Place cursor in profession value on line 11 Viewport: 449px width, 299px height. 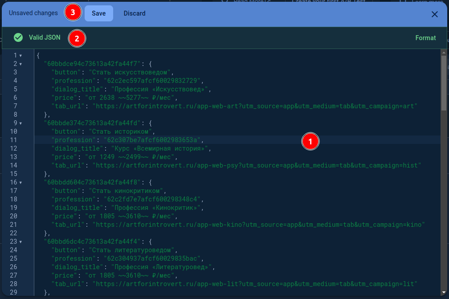(x=152, y=140)
